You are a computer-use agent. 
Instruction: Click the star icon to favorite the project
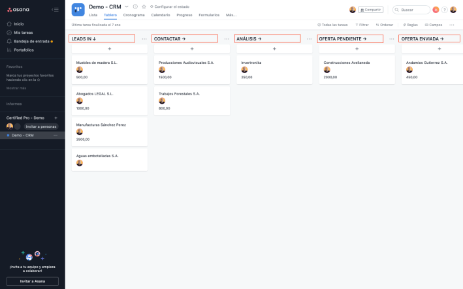pyautogui.click(x=144, y=7)
